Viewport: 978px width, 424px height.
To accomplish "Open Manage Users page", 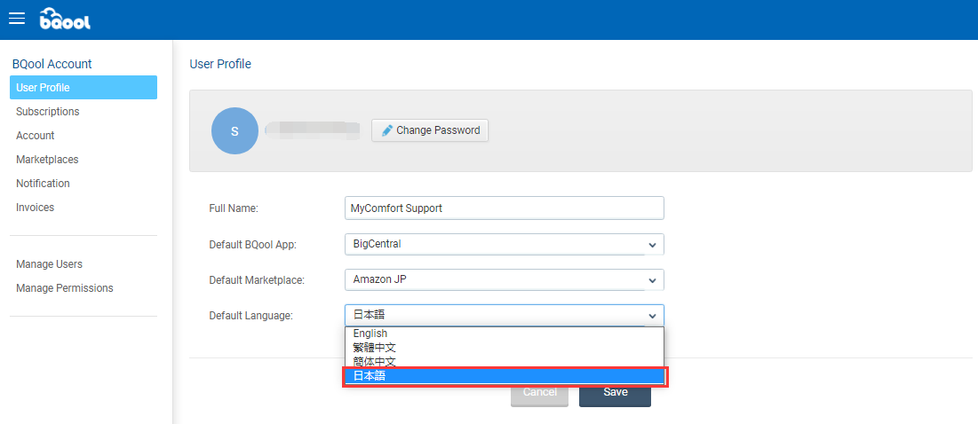I will coord(49,264).
